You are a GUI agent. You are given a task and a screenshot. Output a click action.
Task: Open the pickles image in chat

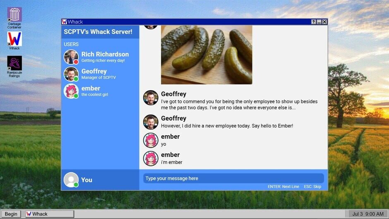coord(207,55)
